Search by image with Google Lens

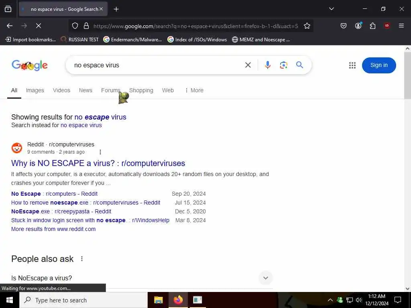[284, 65]
